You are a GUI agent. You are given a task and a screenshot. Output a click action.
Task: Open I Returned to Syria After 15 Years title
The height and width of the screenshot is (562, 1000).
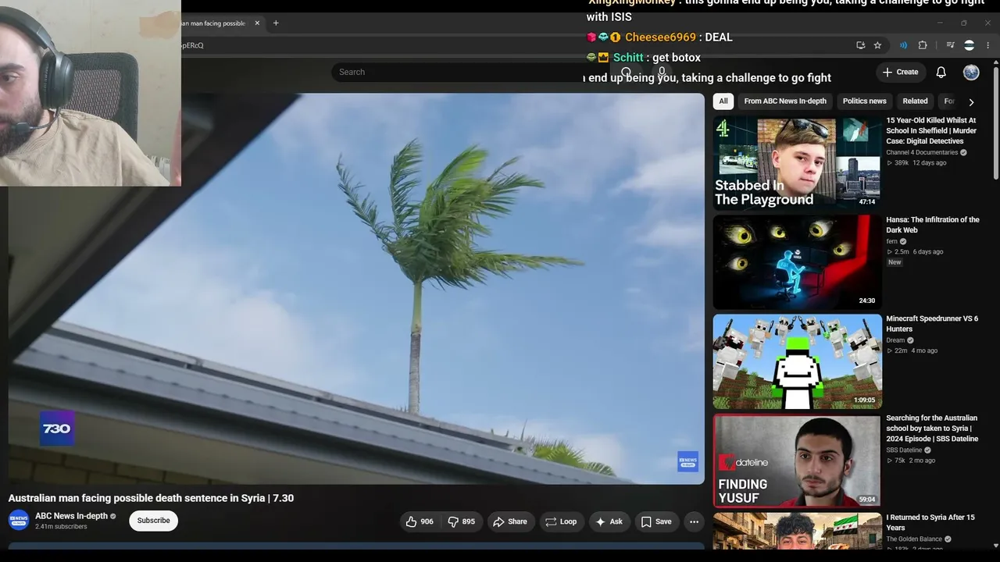pos(930,522)
